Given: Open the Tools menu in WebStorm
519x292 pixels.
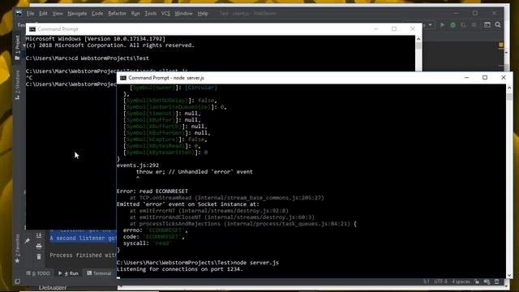Looking at the screenshot, I should [x=150, y=14].
